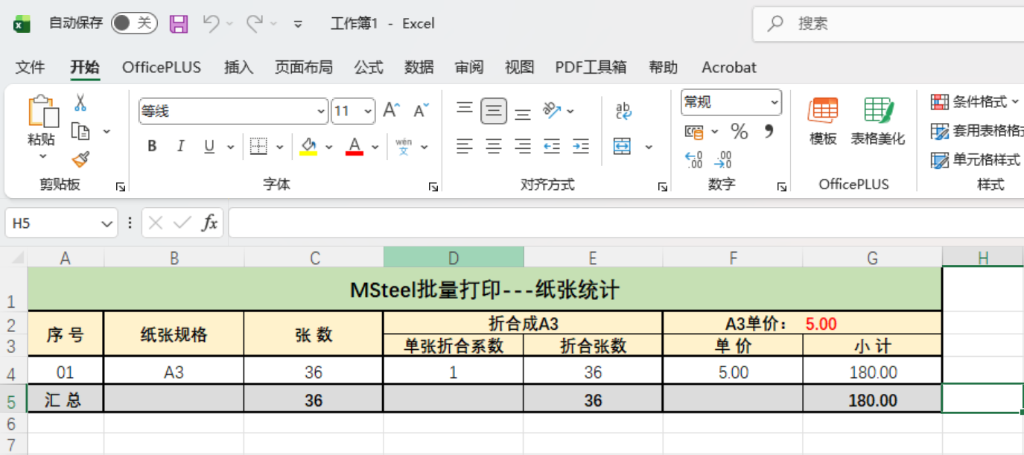Center text horizontally

click(494, 147)
